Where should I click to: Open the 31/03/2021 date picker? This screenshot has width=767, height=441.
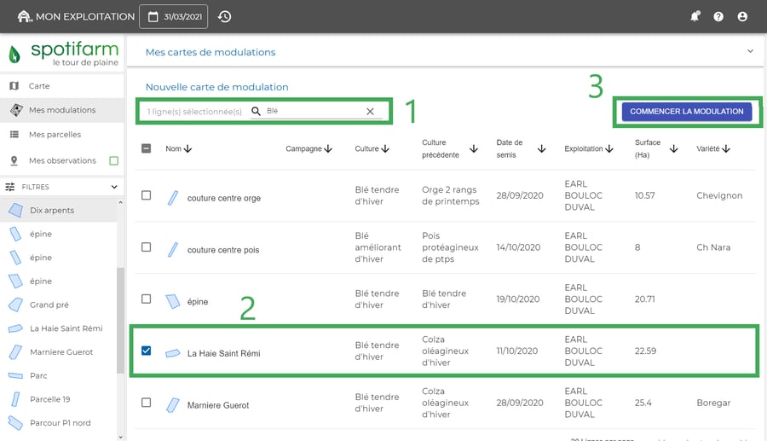pos(174,17)
